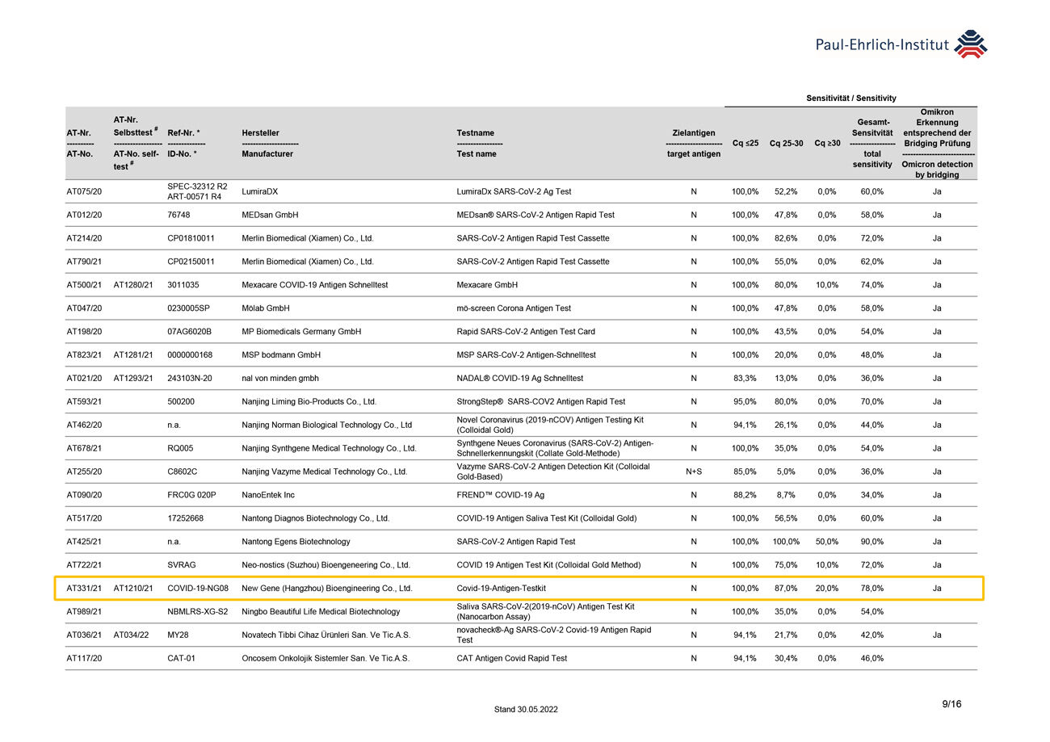Screen dimensions: 1050x742
Task: Click the page number 9/16
Action: [x=951, y=705]
